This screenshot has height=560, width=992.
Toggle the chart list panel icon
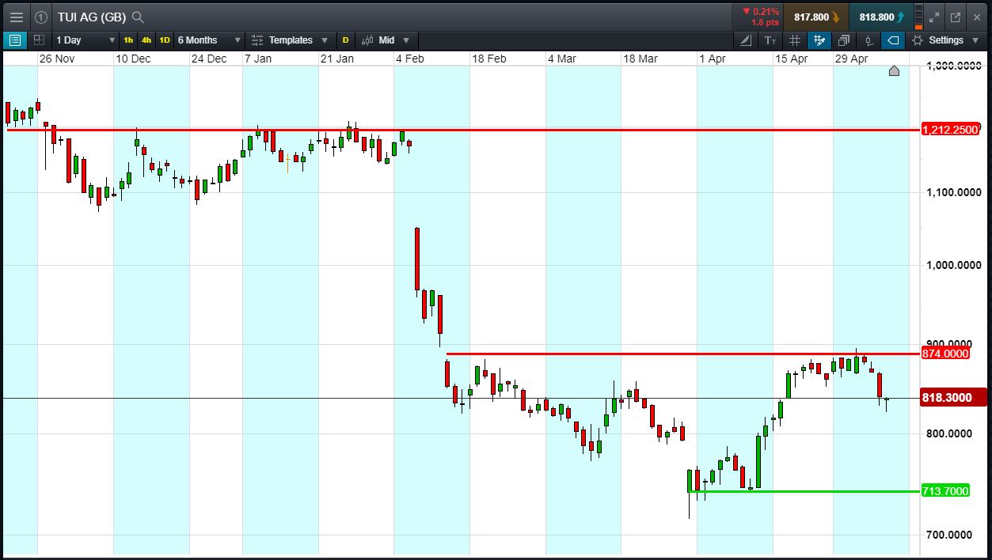[14, 40]
